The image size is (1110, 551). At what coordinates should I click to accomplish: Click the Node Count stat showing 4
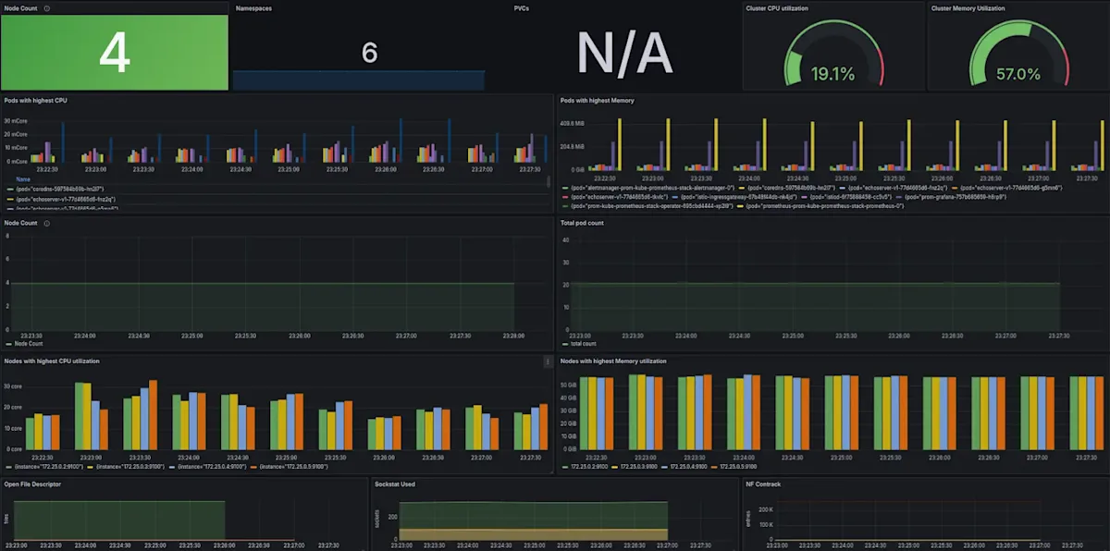114,55
